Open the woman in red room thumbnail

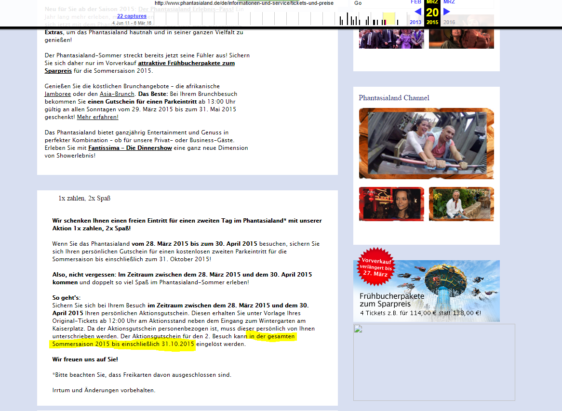click(x=391, y=204)
